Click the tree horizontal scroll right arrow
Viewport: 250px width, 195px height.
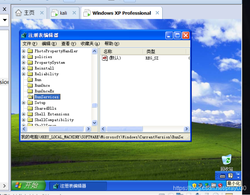[88, 129]
